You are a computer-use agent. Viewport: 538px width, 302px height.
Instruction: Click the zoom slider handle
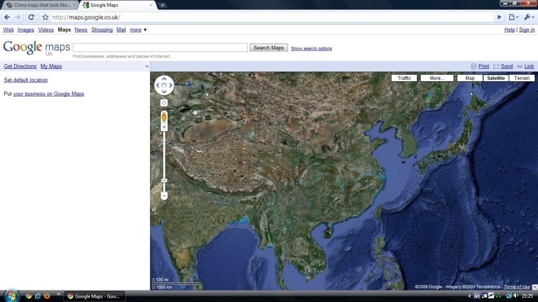click(x=164, y=181)
